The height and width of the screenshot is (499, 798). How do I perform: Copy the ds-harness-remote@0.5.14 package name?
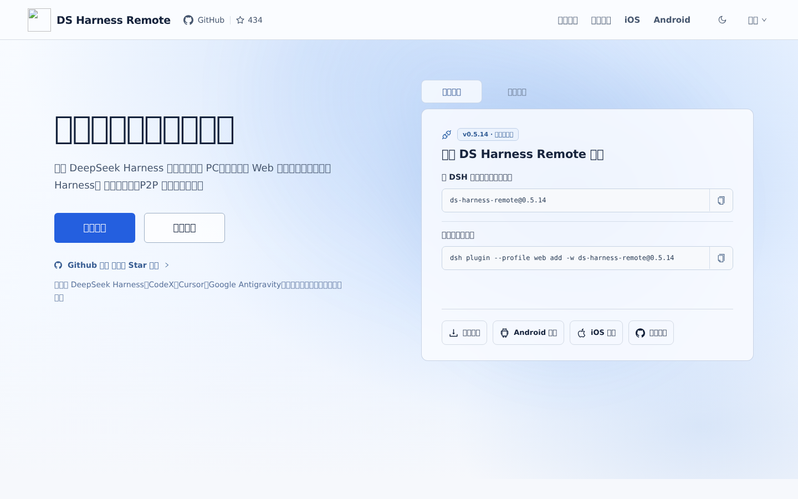721,200
